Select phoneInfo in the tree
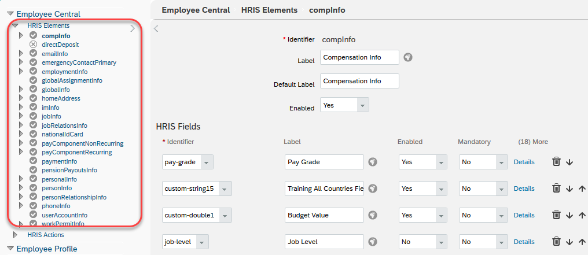Screen dimensions: 588x255 (56, 206)
